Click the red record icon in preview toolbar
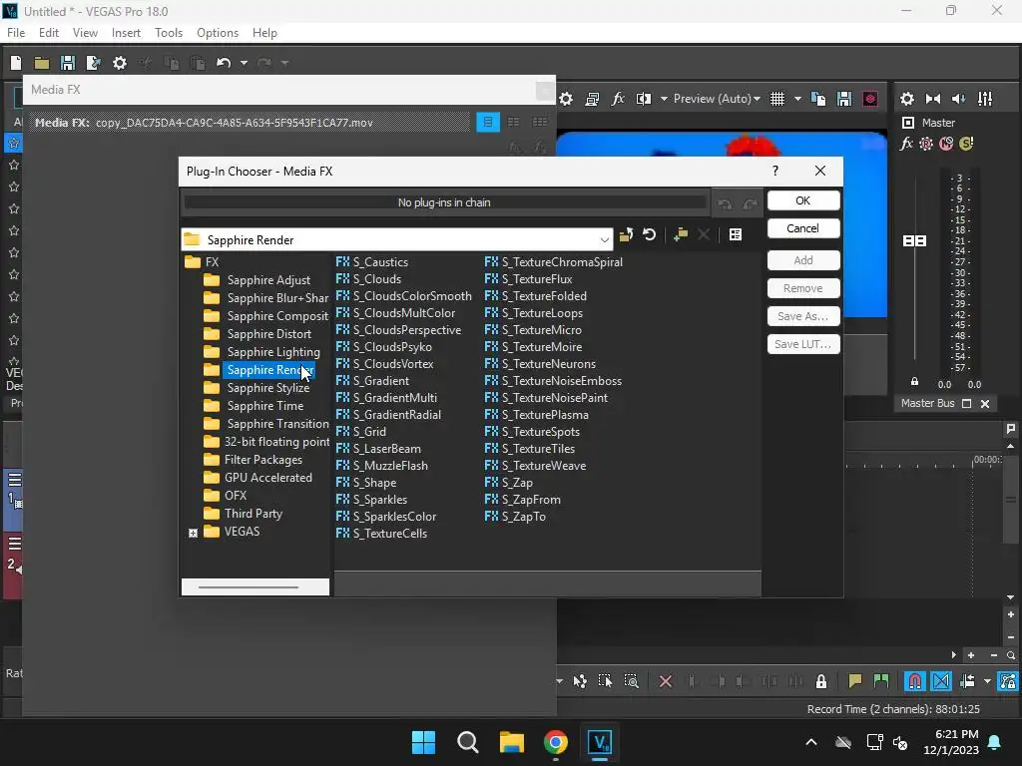Image resolution: width=1022 pixels, height=766 pixels. pyautogui.click(x=870, y=99)
